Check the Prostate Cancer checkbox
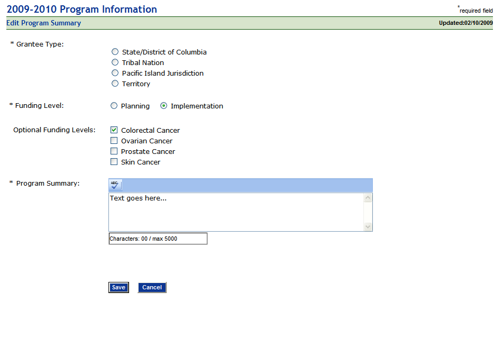 (114, 151)
